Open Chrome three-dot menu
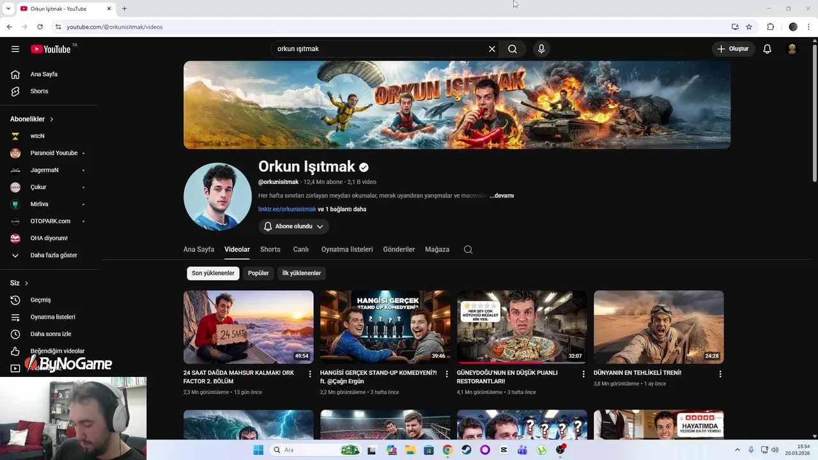 point(809,27)
